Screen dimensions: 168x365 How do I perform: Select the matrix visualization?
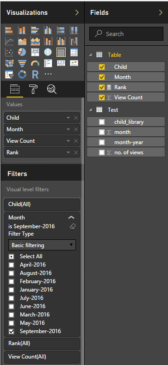pyautogui.click(x=74, y=52)
